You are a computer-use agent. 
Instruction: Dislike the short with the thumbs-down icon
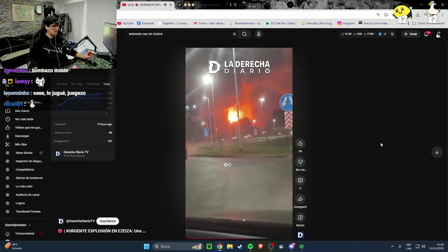click(300, 162)
